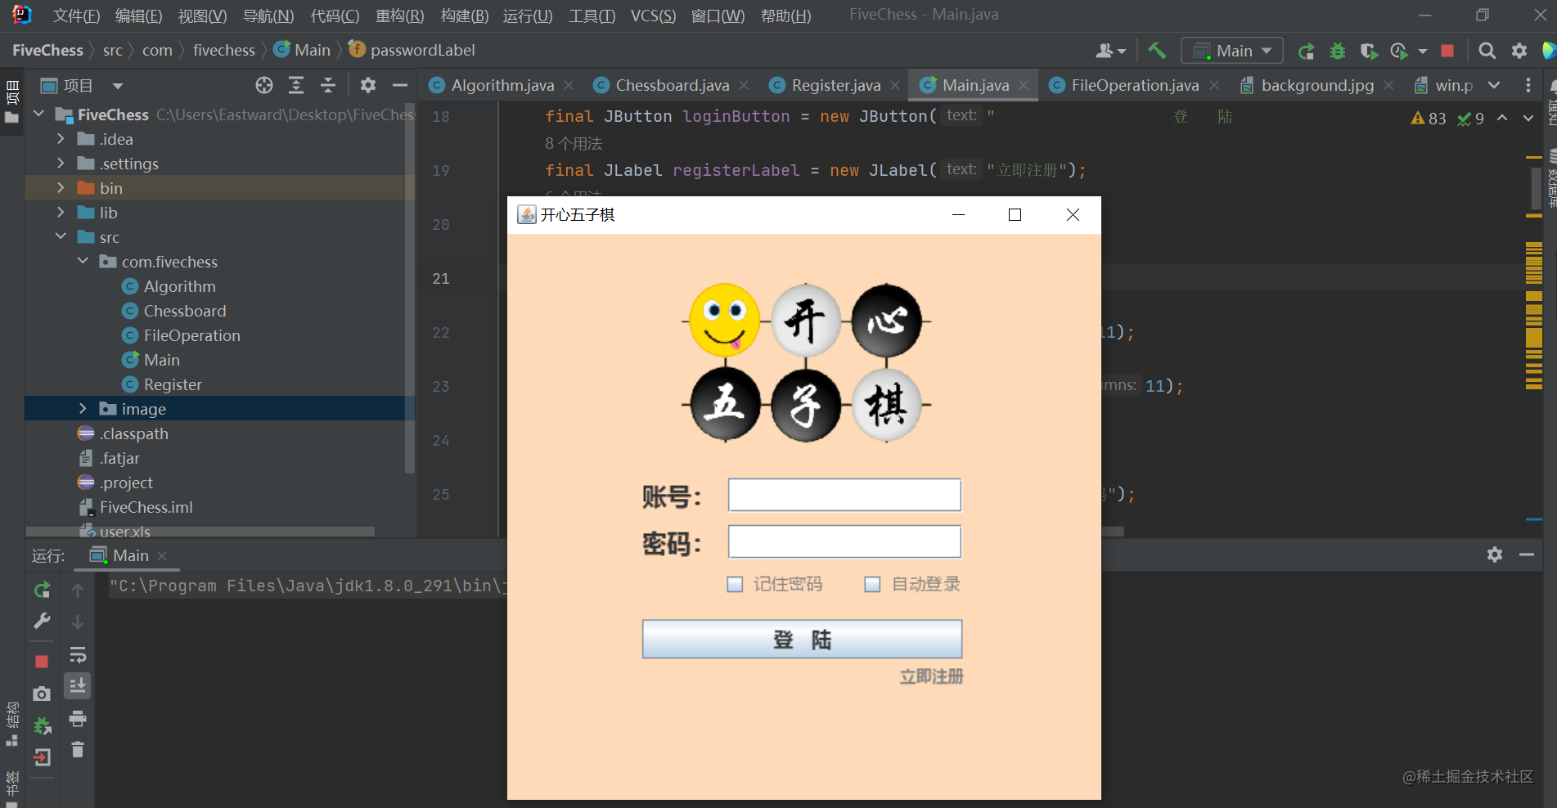Rerun Main in the Run tool window
The height and width of the screenshot is (808, 1557).
43,590
